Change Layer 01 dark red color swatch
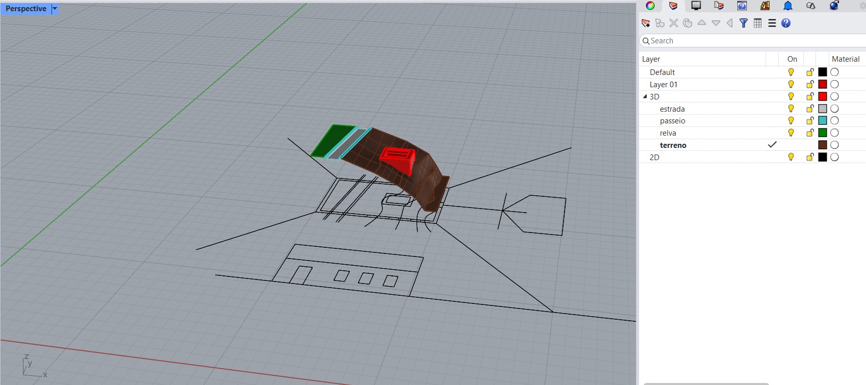Image resolution: width=866 pixels, height=385 pixels. [823, 84]
